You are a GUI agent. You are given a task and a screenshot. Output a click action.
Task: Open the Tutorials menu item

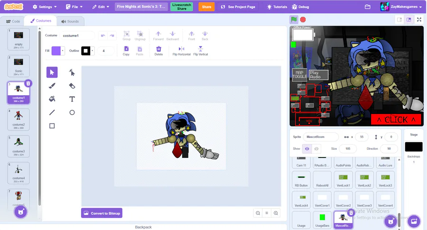[x=277, y=7]
